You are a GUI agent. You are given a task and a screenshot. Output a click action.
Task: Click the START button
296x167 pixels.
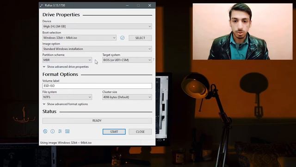(114, 132)
